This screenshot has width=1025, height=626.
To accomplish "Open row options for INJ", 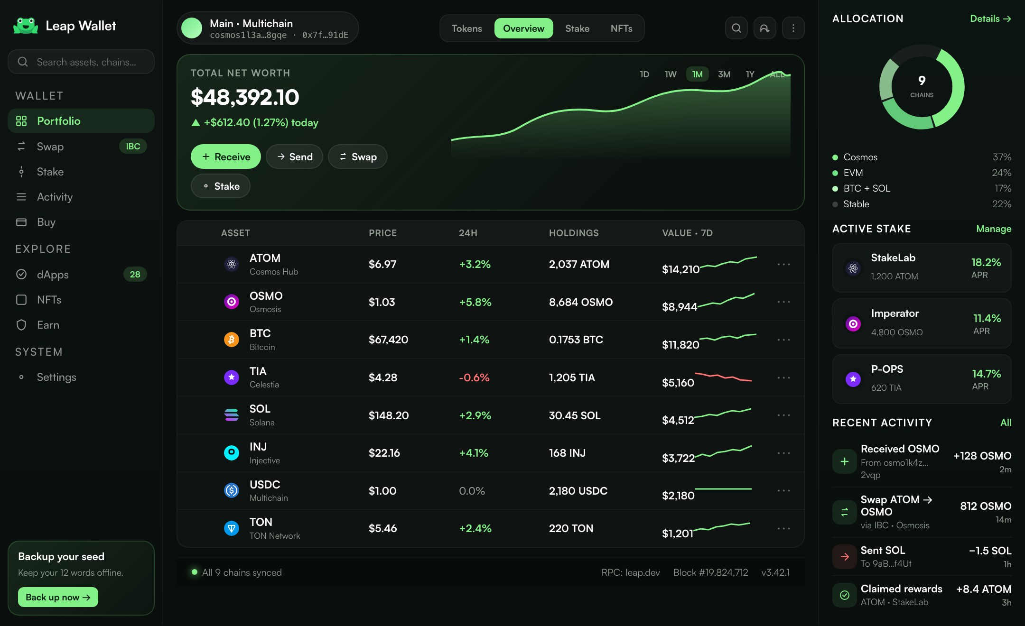I will point(784,453).
